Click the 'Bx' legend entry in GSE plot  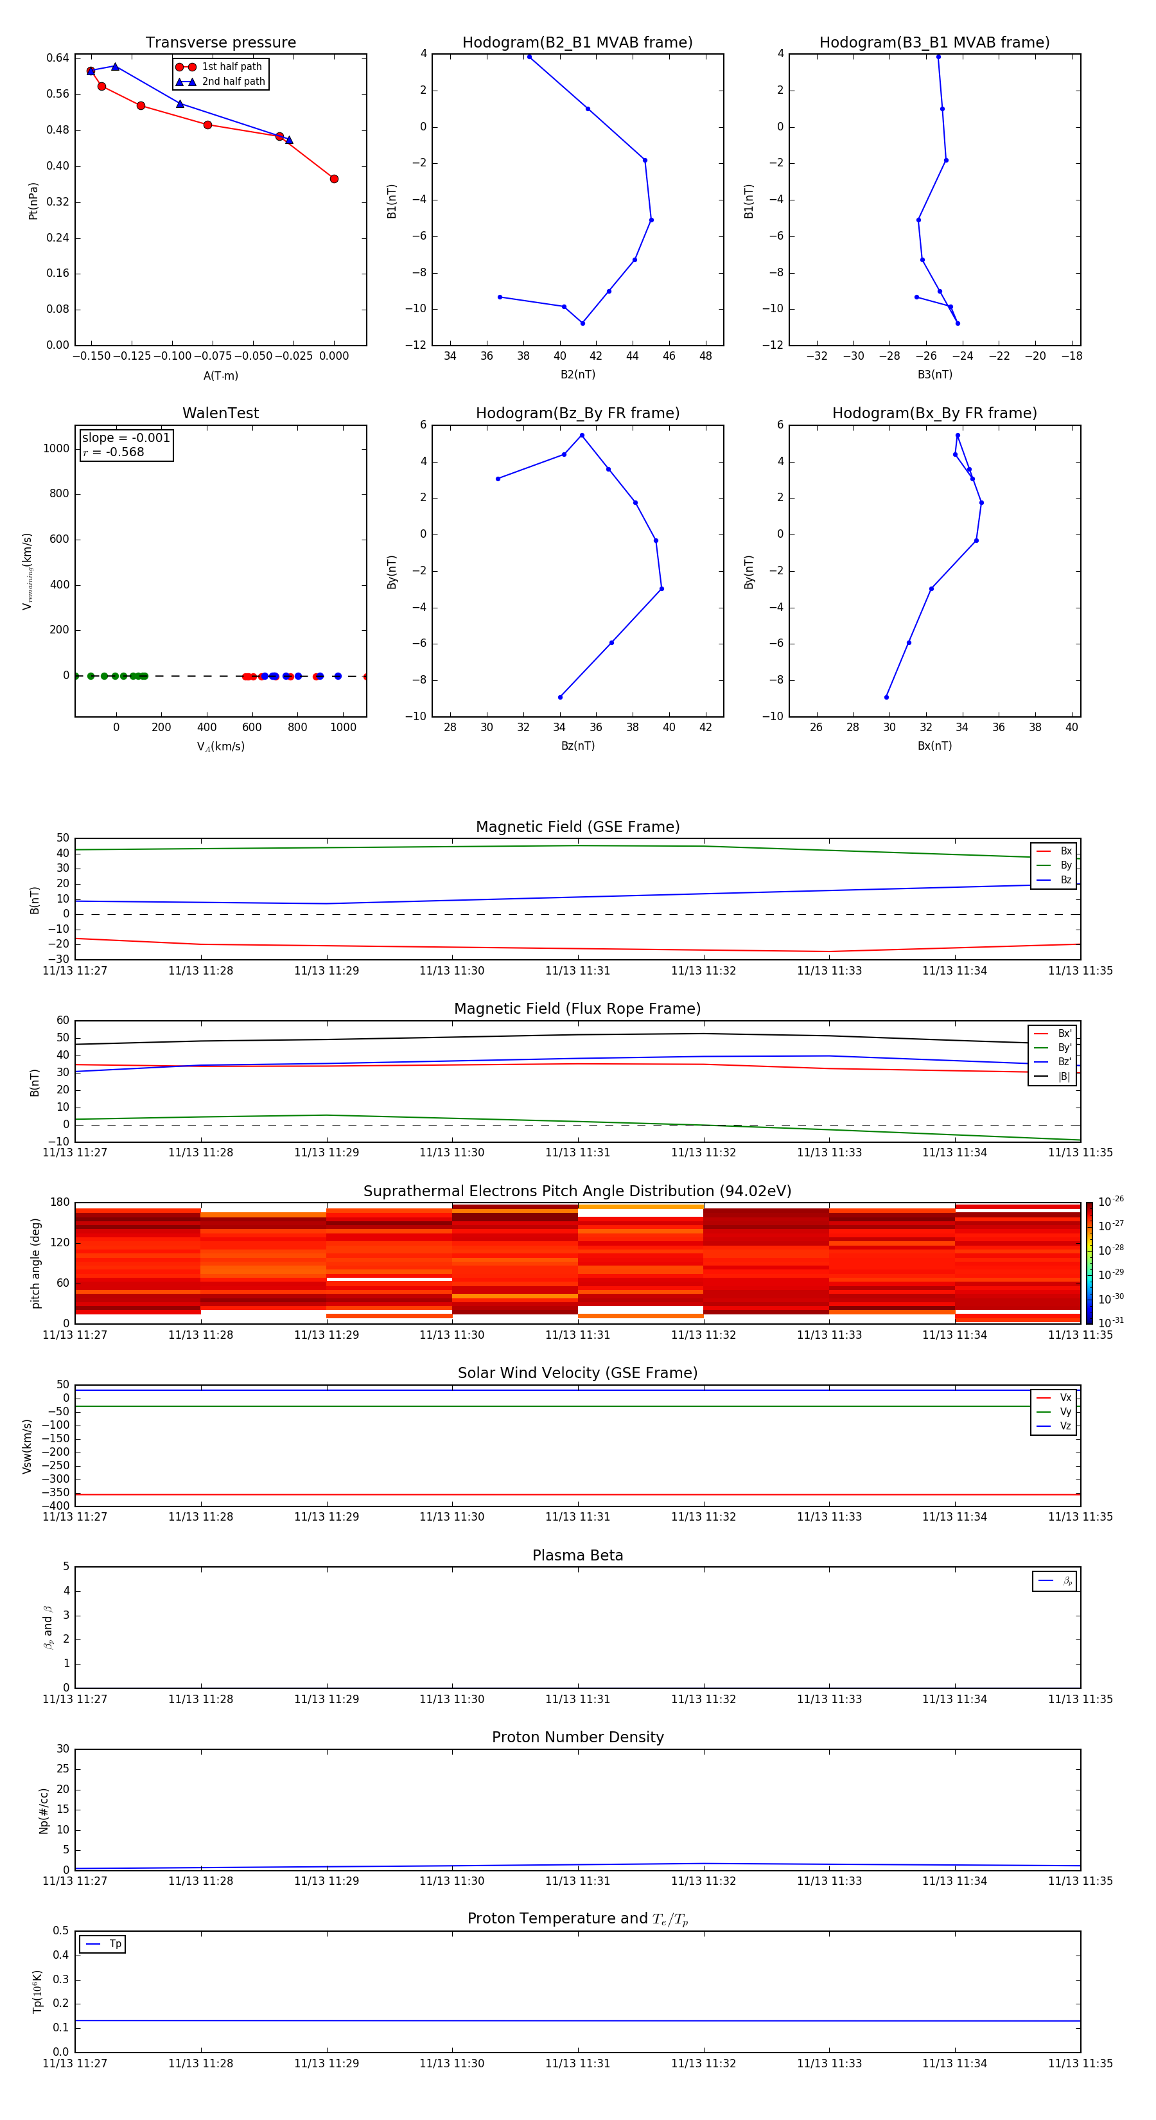[1054, 851]
